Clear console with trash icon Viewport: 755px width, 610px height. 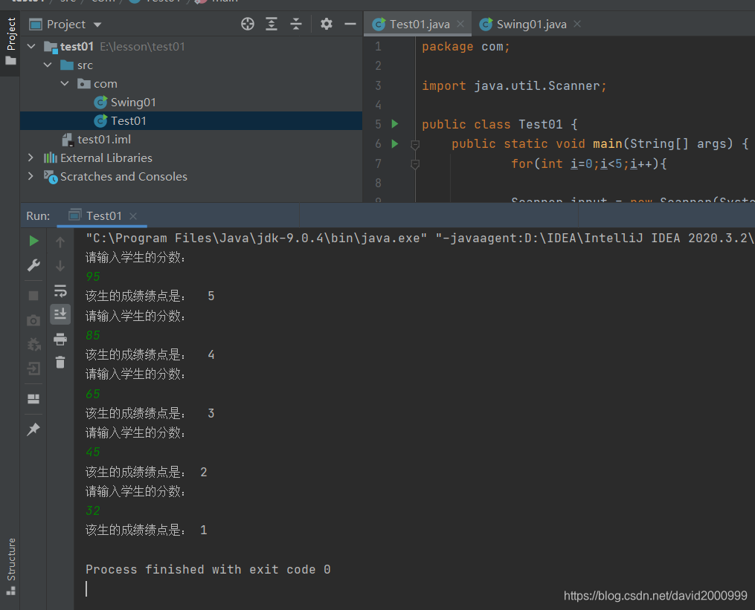pos(60,363)
